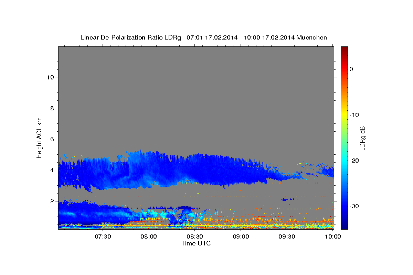
Task: Click the colorbar label '-30'
Action: 354,206
